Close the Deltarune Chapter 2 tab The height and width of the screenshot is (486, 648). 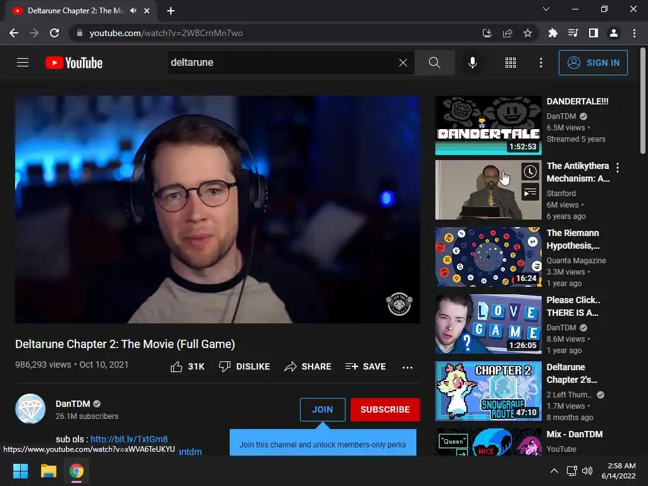147,11
